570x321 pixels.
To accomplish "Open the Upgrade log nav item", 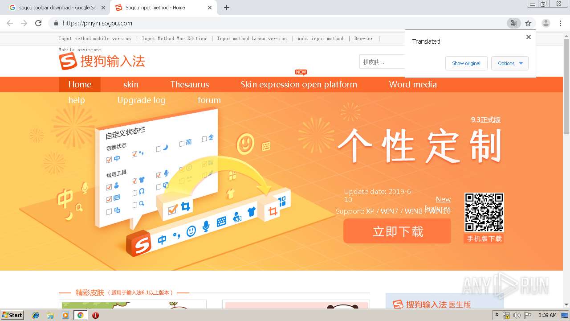I will [x=142, y=100].
